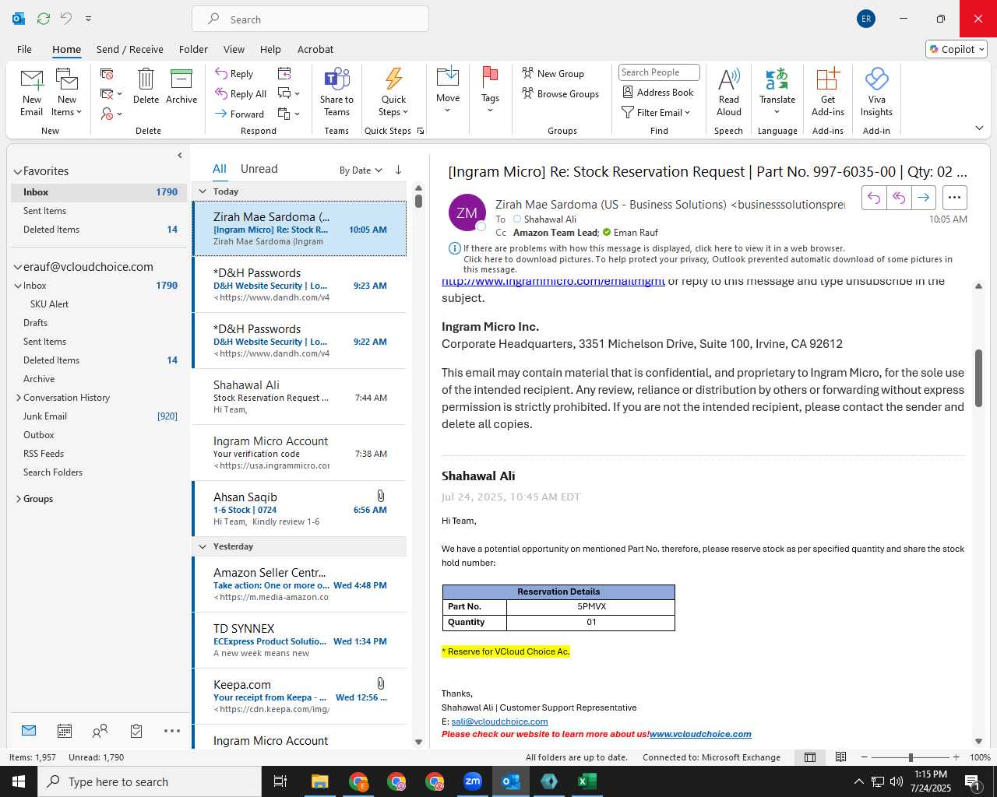997x797 pixels.
Task: Open the Copilot button
Action: (x=957, y=49)
